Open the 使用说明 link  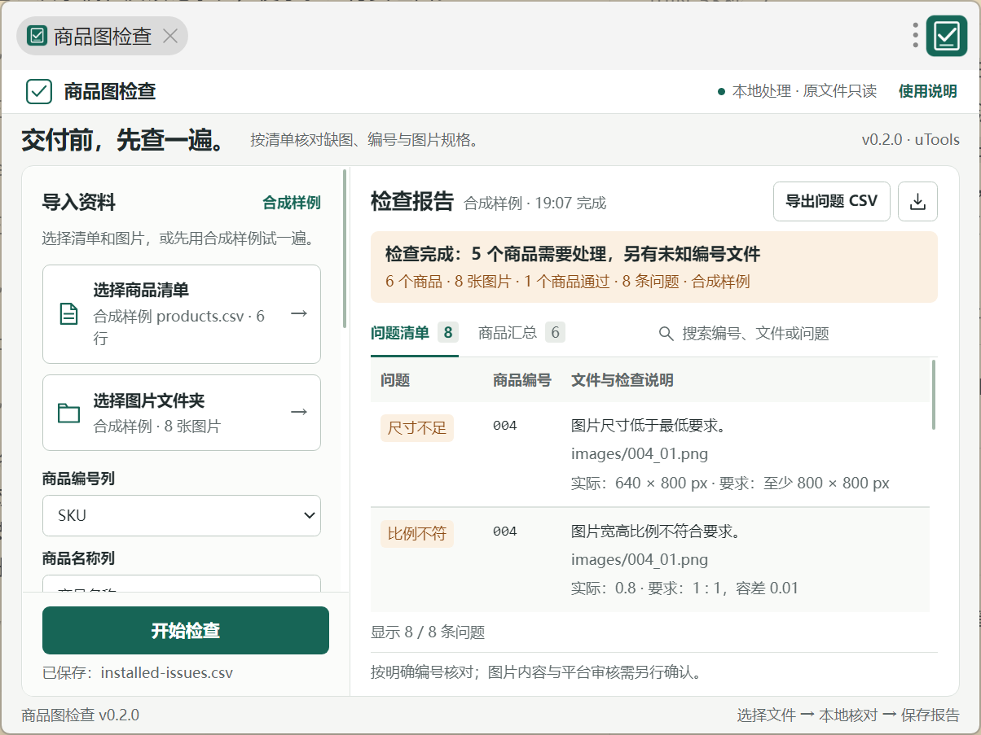click(927, 91)
